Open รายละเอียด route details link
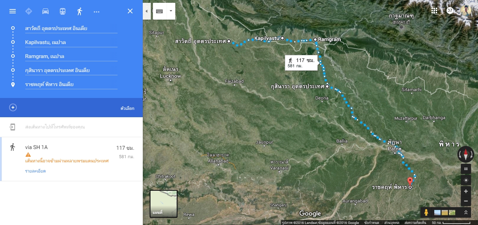Screen dimensions: 478x225 (x=35, y=171)
